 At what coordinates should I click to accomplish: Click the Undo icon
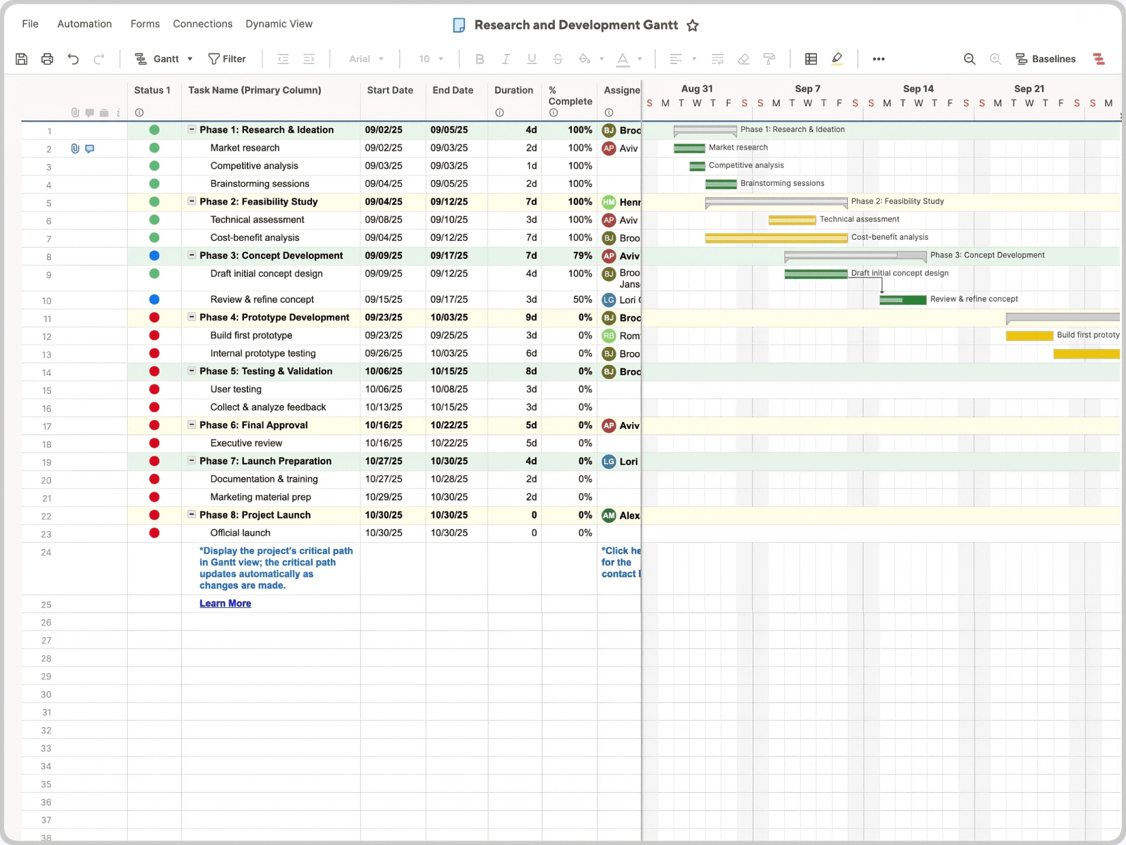(x=73, y=59)
